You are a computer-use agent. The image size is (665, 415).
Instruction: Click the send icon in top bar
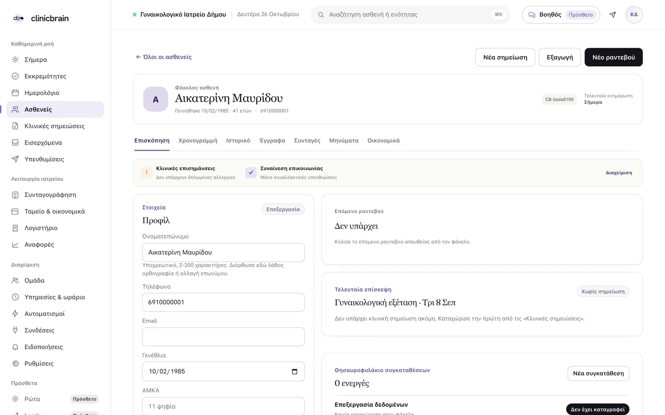coord(613,15)
